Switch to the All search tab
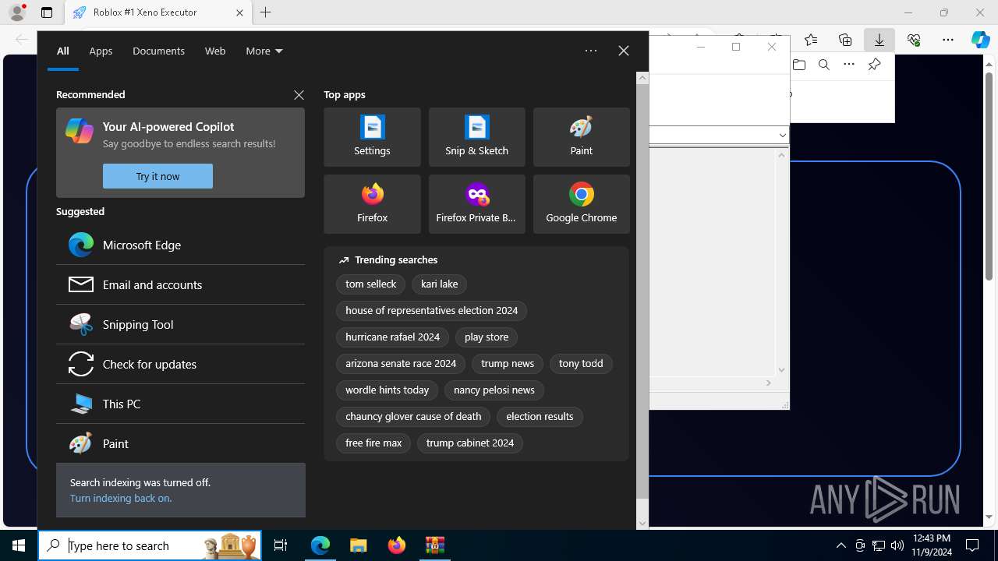Image resolution: width=998 pixels, height=561 pixels. [x=63, y=51]
